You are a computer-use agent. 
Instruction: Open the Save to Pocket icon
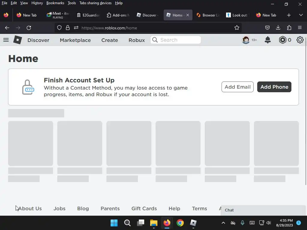267,28
